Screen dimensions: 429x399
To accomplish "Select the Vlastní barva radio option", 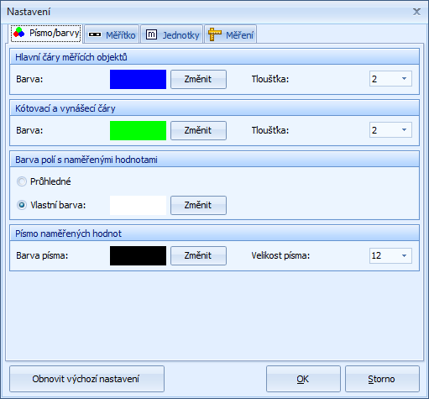I will (22, 205).
